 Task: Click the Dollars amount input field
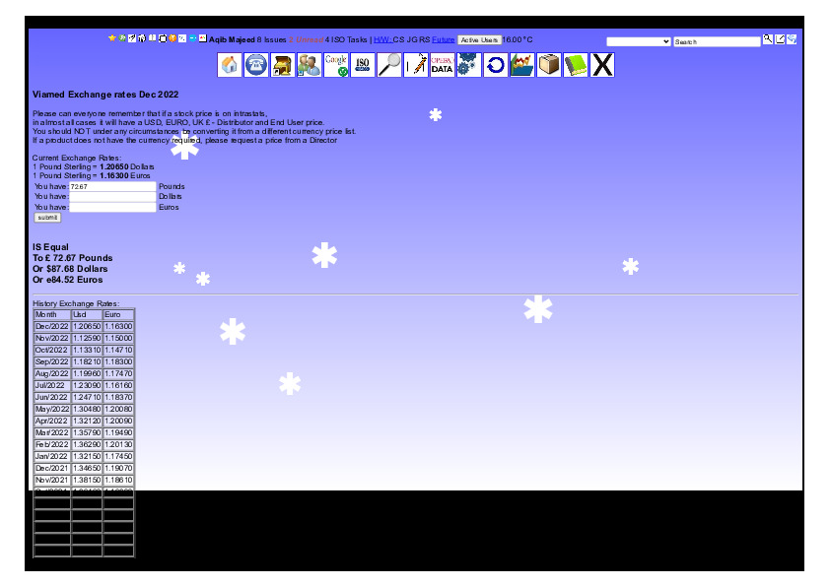pyautogui.click(x=112, y=197)
